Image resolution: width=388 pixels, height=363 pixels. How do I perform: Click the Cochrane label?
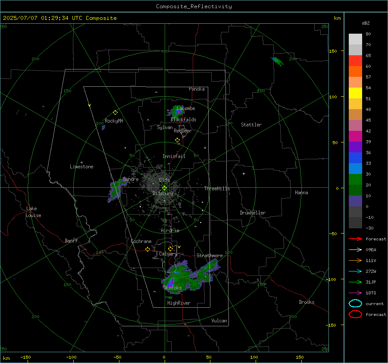141,241
